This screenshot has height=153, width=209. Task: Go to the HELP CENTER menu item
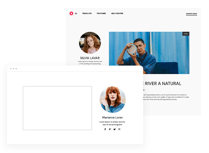(117, 13)
